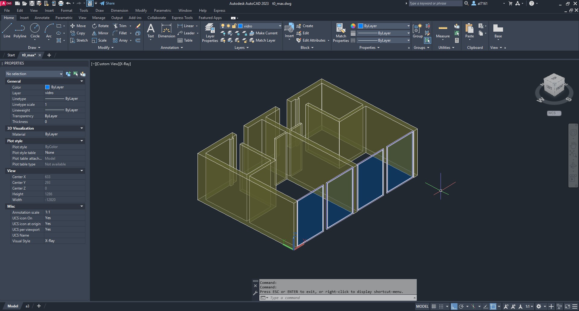Image resolution: width=579 pixels, height=311 pixels.
Task: Click the Quick Select icon in Properties
Action: pos(83,74)
